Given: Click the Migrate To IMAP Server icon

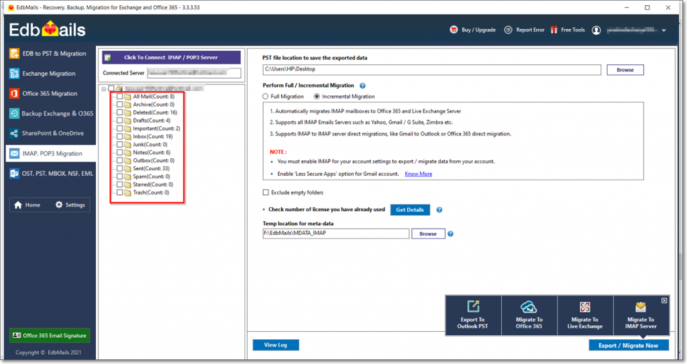Looking at the screenshot, I should pyautogui.click(x=641, y=306).
